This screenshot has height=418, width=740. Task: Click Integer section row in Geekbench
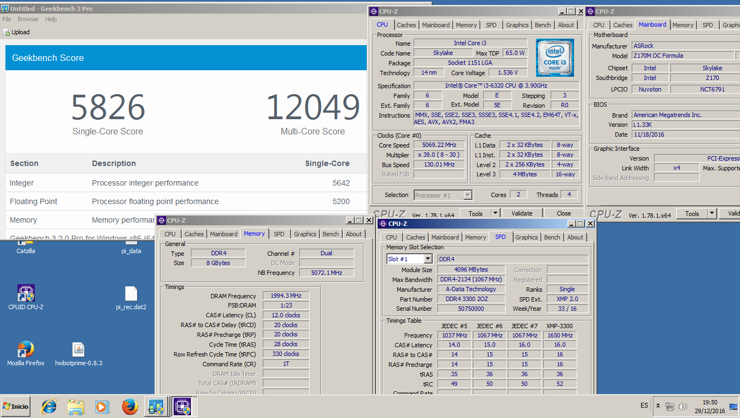click(186, 183)
